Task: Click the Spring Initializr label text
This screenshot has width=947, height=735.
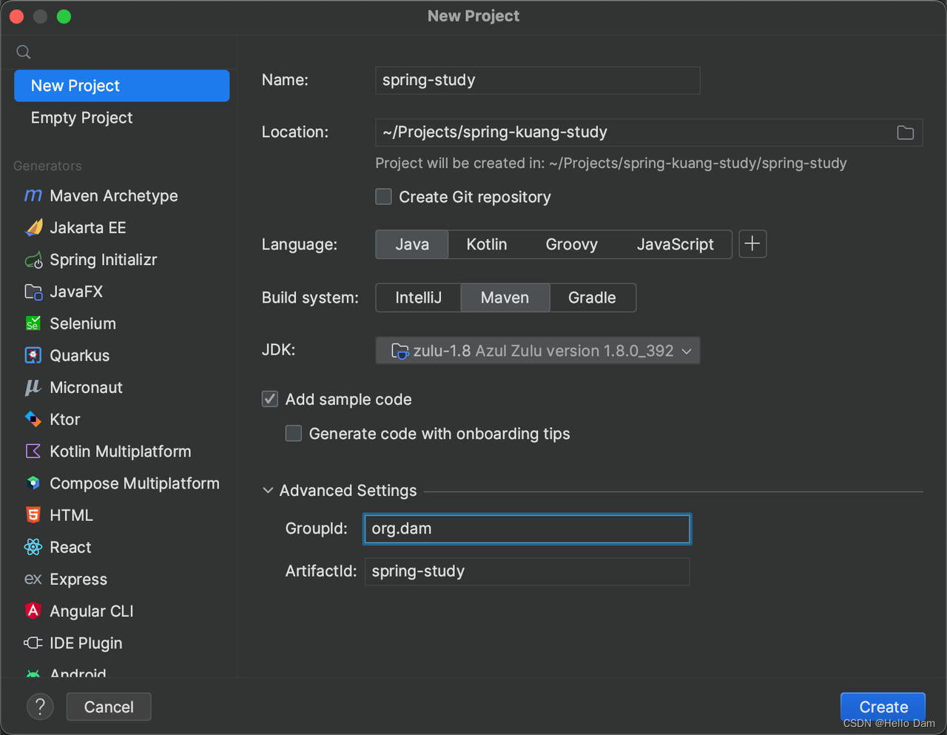Action: (x=104, y=260)
